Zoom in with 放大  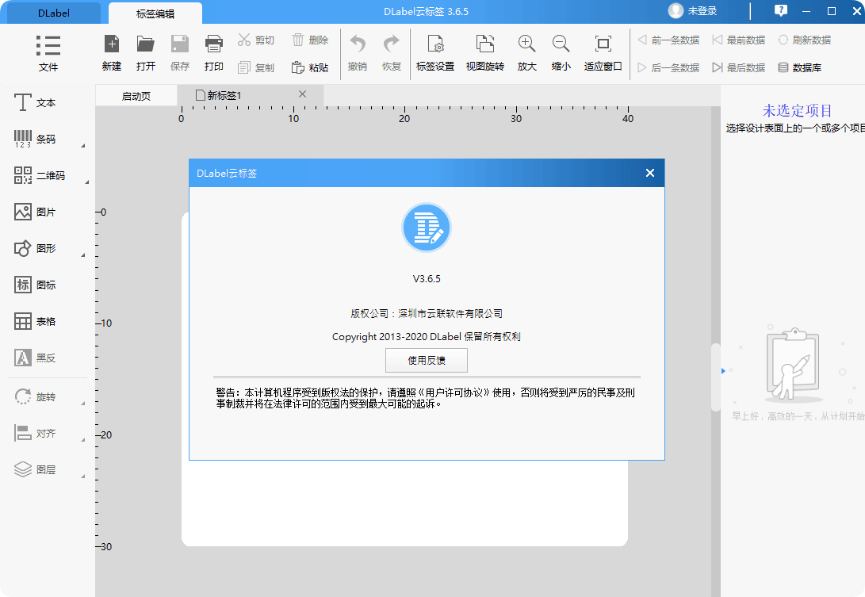click(526, 53)
